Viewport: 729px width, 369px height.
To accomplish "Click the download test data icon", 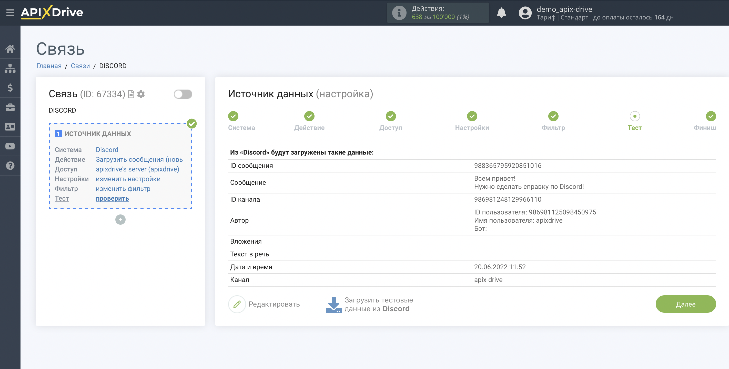I will 334,305.
